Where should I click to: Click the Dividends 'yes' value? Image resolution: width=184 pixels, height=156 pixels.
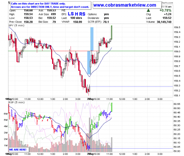pyautogui.click(x=106, y=18)
